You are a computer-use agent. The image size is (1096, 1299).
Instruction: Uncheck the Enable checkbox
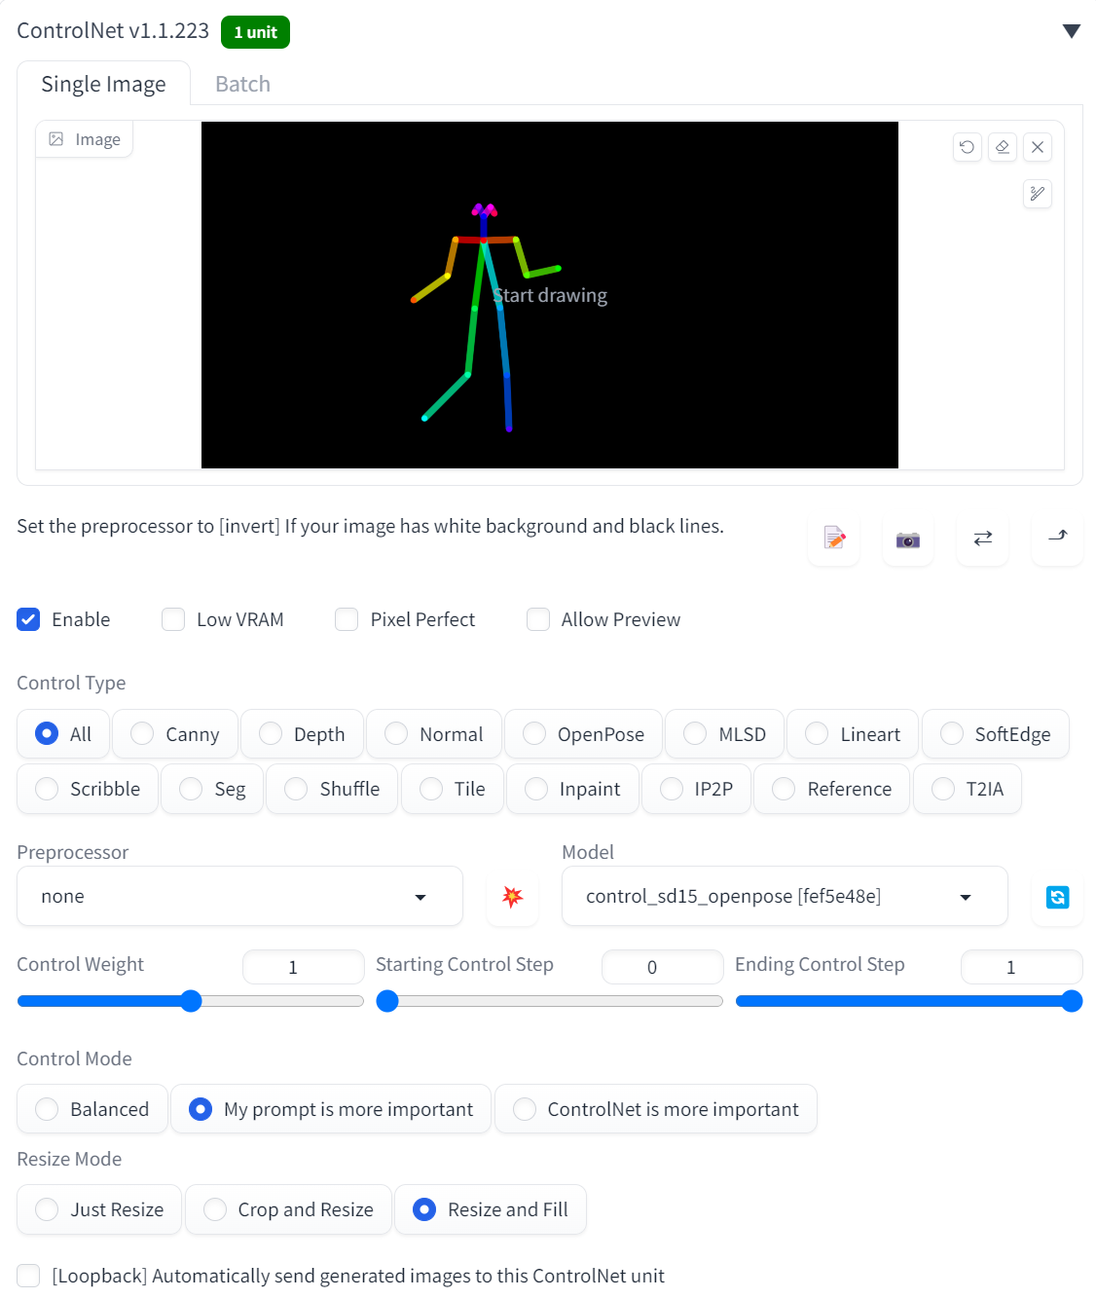click(28, 619)
